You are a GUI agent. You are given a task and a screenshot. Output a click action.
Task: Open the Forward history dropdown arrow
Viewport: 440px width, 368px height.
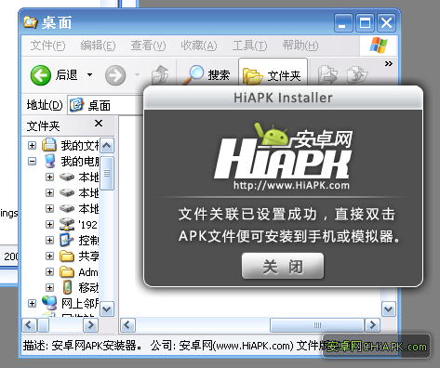[x=137, y=74]
